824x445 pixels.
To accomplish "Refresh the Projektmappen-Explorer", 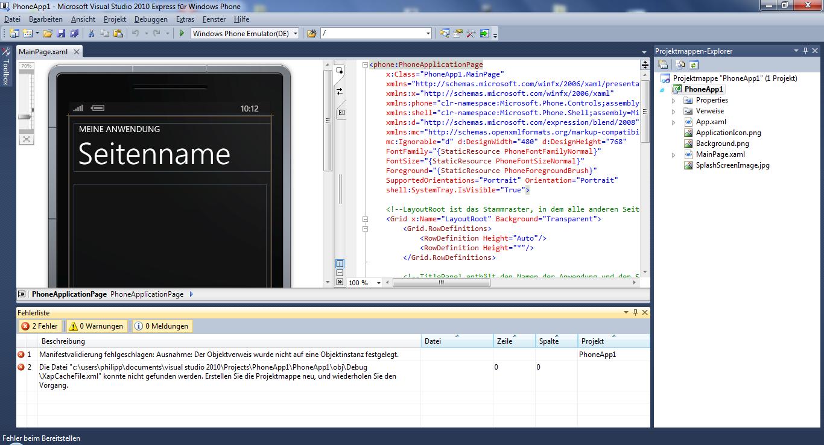I will click(694, 65).
